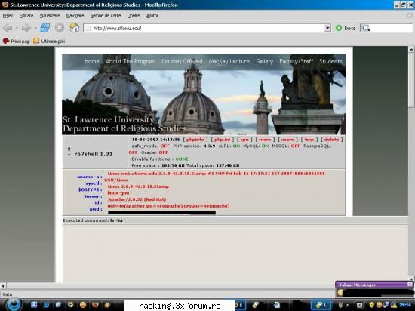Image resolution: width=415 pixels, height=311 pixels.
Task: Open the Unelte menu
Action: coord(134,16)
